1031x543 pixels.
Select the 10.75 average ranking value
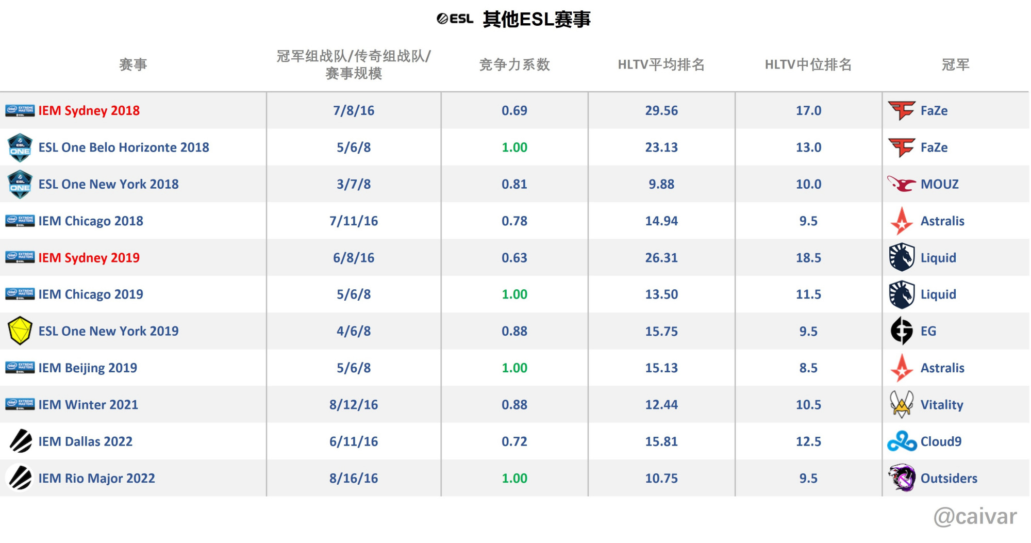[661, 478]
